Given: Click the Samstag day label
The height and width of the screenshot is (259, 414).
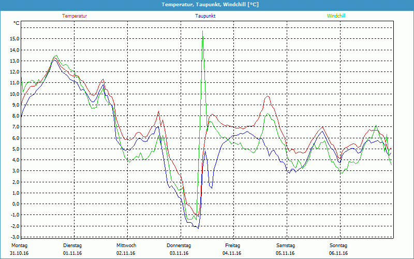Looking at the screenshot, I should 286,246.
